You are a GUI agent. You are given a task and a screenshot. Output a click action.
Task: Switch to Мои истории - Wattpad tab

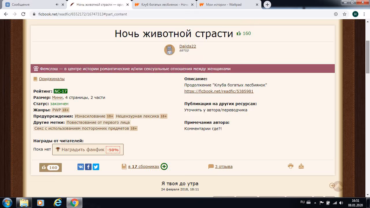[x=229, y=5]
